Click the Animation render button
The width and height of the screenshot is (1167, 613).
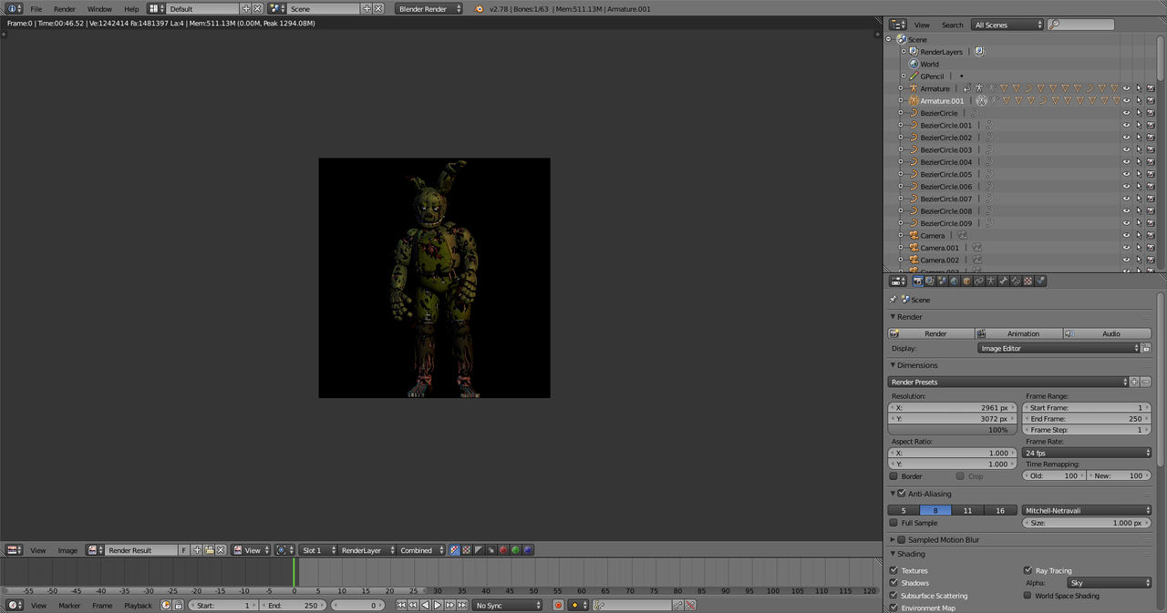coord(1019,333)
